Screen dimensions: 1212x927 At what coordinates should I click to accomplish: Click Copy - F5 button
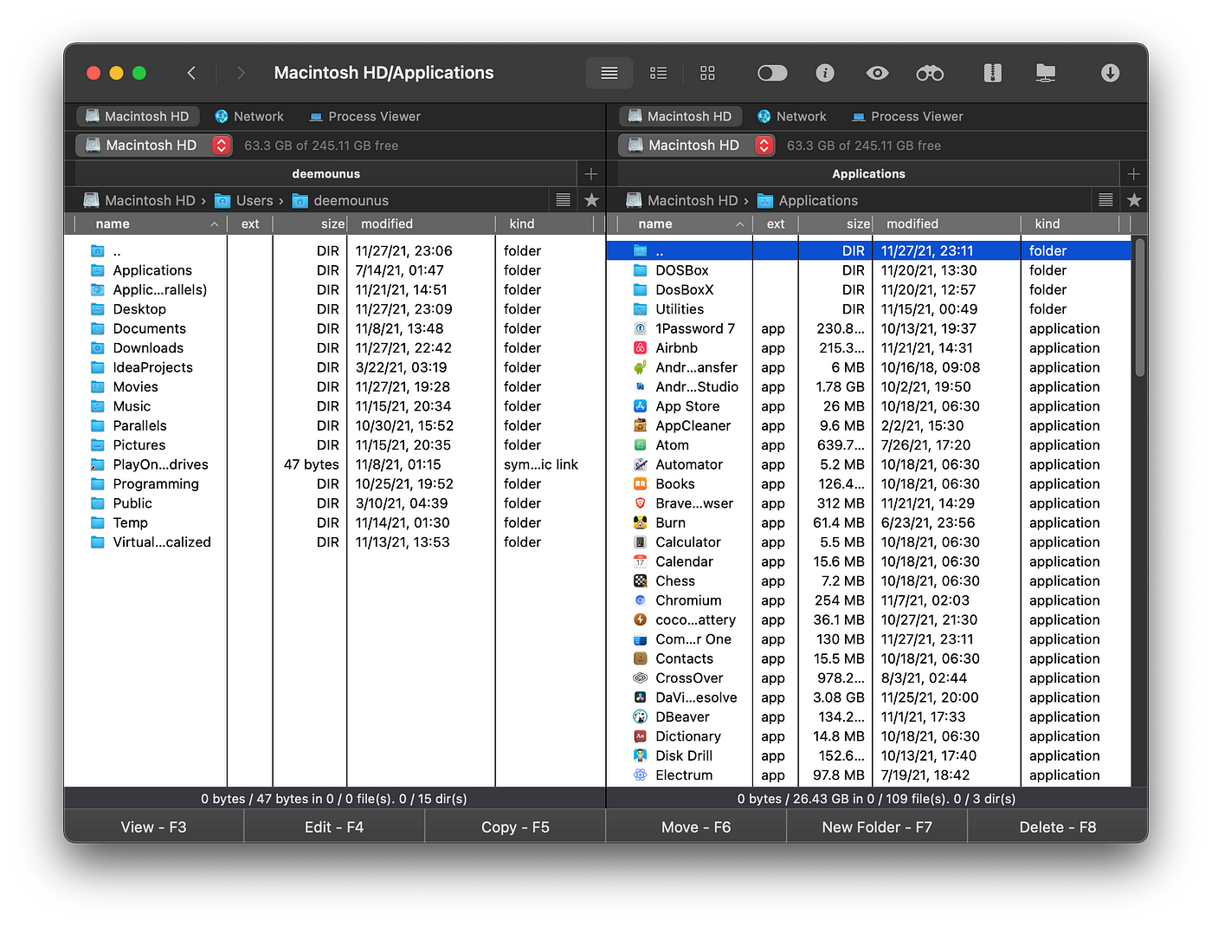[515, 827]
